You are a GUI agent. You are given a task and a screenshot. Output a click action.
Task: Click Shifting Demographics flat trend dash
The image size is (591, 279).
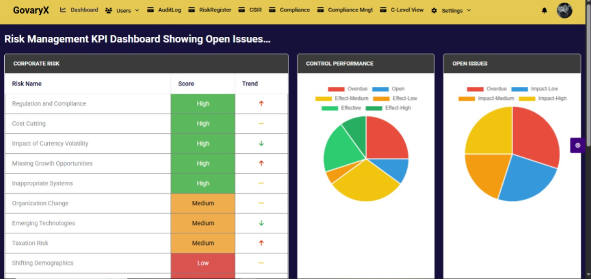[x=261, y=263]
